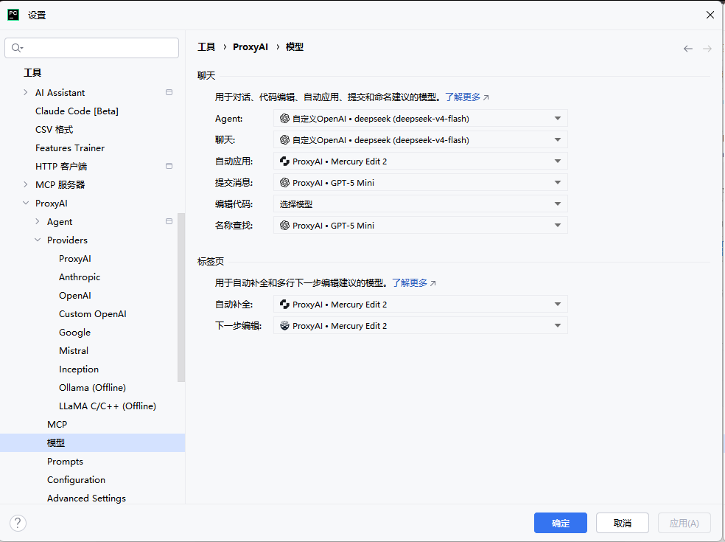Collapse the ProxyAI tree node
725x542 pixels.
coord(26,204)
